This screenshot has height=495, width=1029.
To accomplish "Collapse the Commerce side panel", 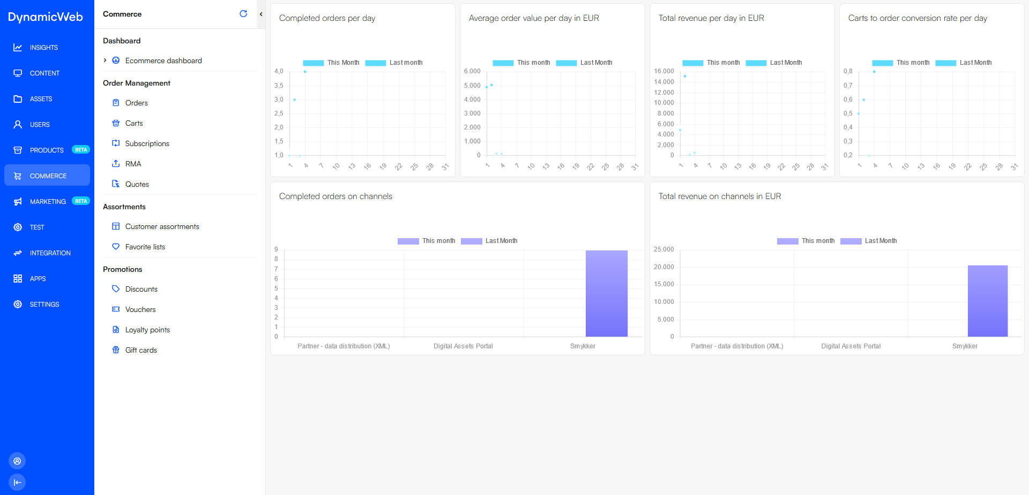I will click(261, 14).
